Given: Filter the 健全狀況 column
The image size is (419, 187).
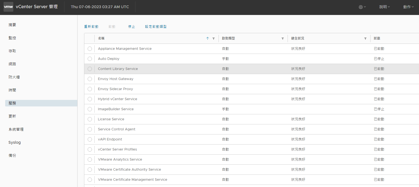Looking at the screenshot, I should (365, 39).
